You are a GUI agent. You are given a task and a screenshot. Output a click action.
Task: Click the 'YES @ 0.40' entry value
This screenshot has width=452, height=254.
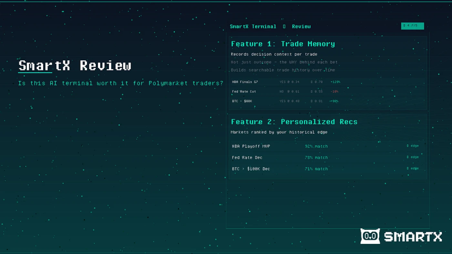[x=289, y=101]
